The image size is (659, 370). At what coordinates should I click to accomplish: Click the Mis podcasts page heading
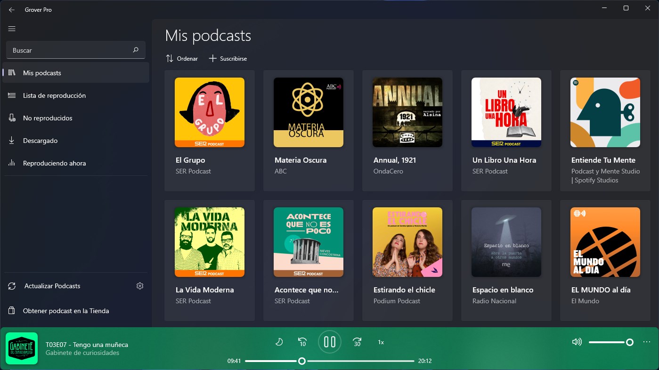208,36
